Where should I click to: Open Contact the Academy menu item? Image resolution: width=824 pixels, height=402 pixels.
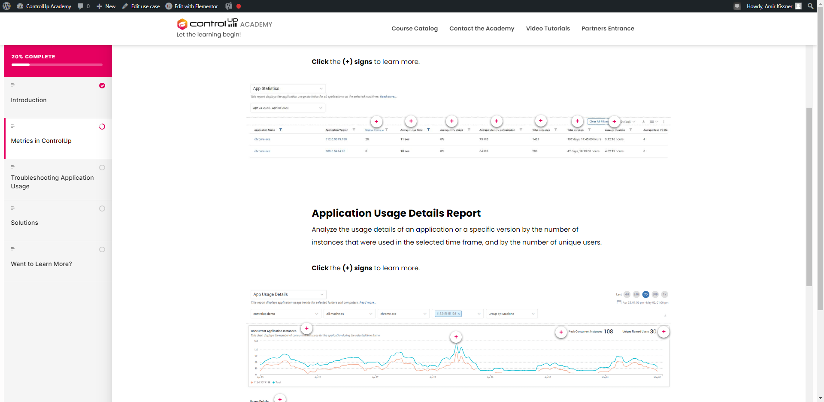pos(482,28)
